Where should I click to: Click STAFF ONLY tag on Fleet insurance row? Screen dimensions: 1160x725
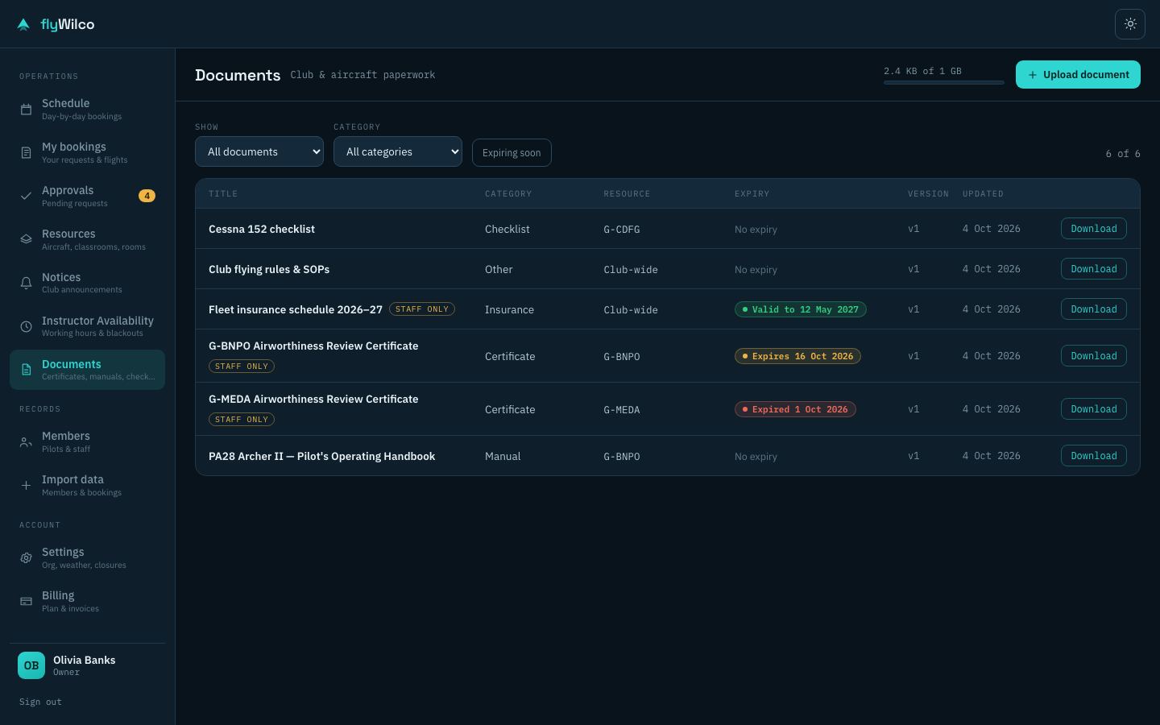point(422,309)
